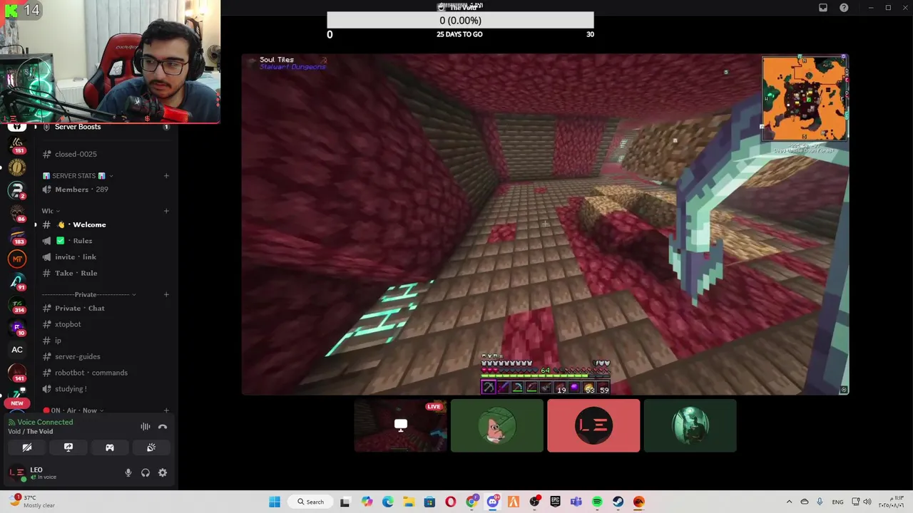Open LEO user profile panel

63,473
